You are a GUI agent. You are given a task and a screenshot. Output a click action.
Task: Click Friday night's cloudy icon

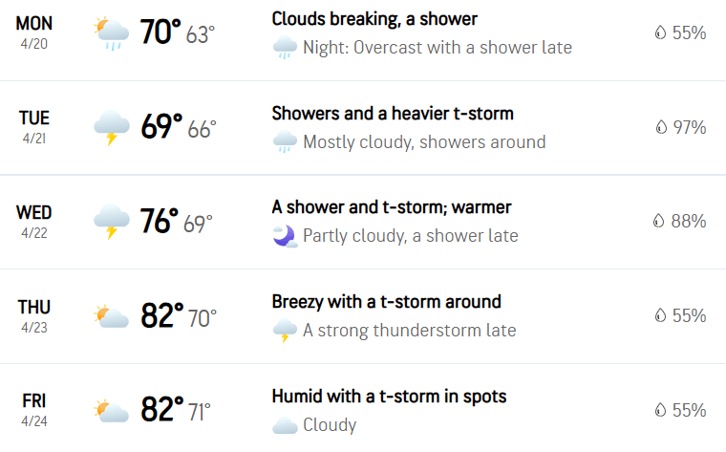point(285,425)
